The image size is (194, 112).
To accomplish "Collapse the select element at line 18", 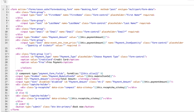I will click(x=9, y=57).
